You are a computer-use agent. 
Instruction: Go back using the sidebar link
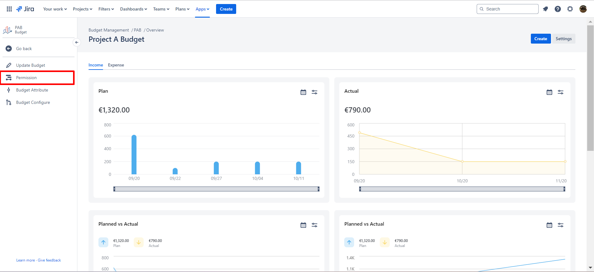pos(24,49)
